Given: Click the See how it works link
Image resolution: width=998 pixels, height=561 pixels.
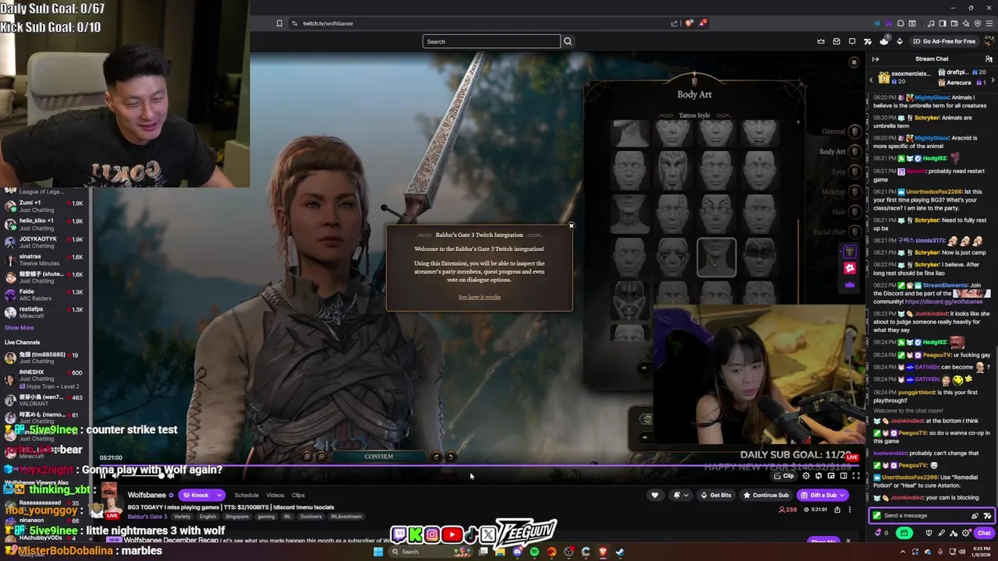Looking at the screenshot, I should (x=480, y=297).
